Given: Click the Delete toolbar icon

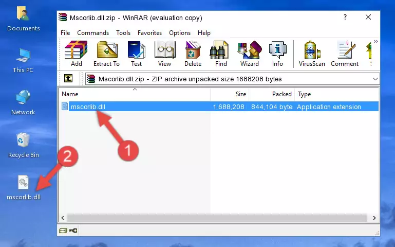Looking at the screenshot, I should pos(193,54).
